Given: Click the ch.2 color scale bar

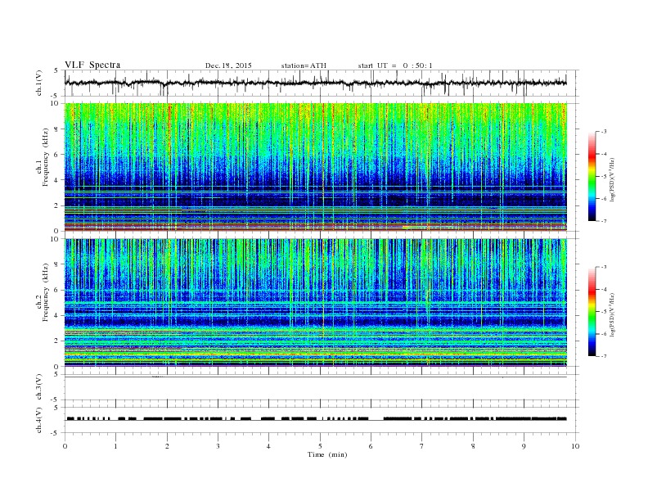Looking at the screenshot, I should 592,311.
